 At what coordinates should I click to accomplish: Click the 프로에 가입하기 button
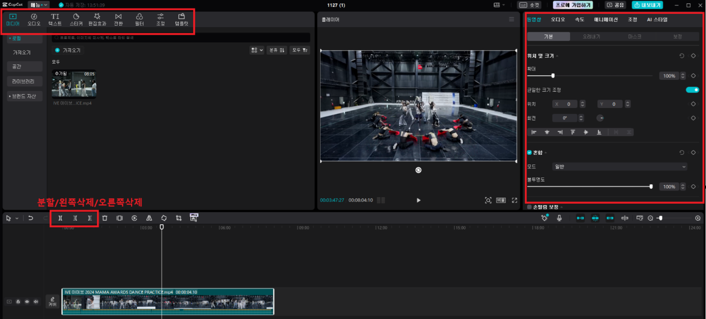coord(572,5)
